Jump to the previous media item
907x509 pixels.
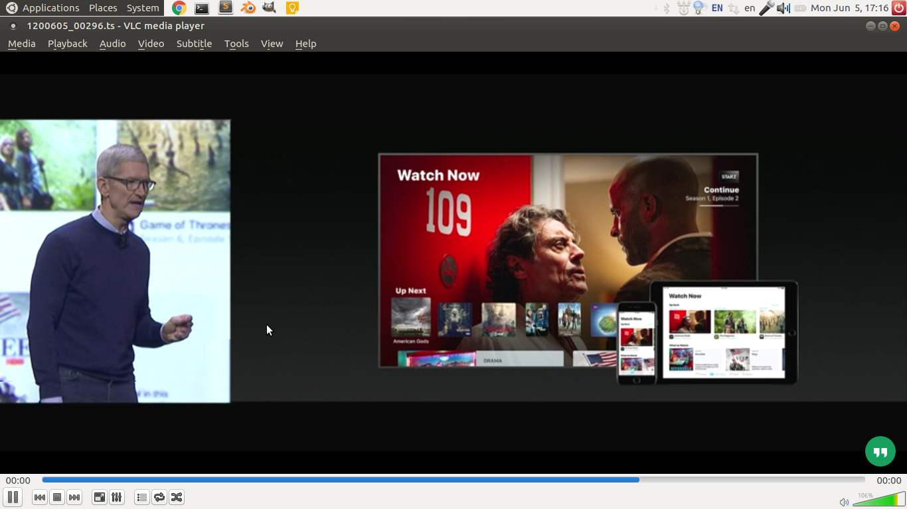tap(40, 497)
